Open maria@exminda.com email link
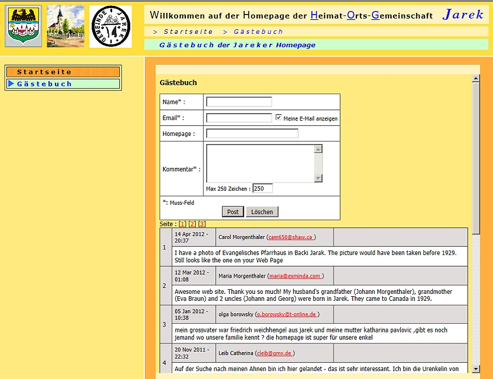Image resolution: width=493 pixels, height=379 pixels. [295, 276]
